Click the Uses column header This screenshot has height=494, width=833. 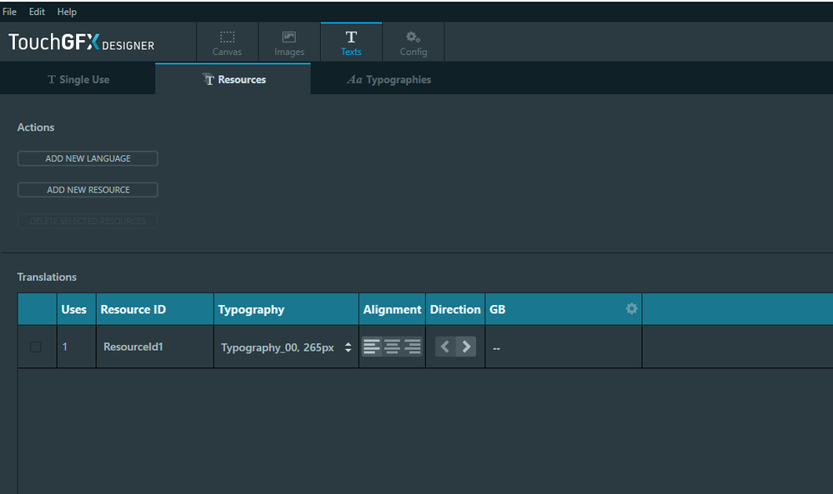pos(77,309)
